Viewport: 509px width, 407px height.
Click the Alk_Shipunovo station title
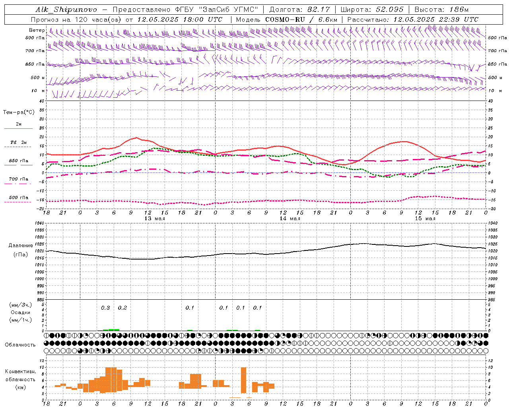(x=66, y=10)
